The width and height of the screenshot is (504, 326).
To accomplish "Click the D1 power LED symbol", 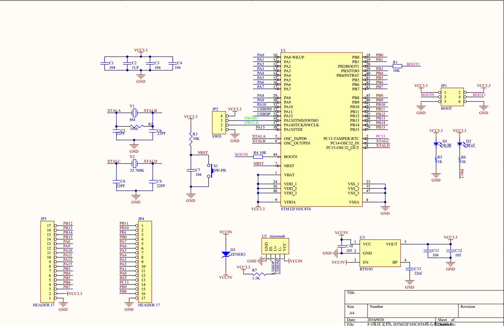I will click(436, 144).
